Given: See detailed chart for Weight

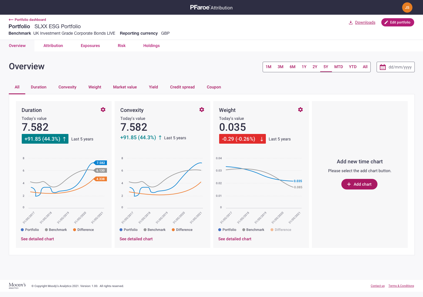Looking at the screenshot, I should click(235, 239).
